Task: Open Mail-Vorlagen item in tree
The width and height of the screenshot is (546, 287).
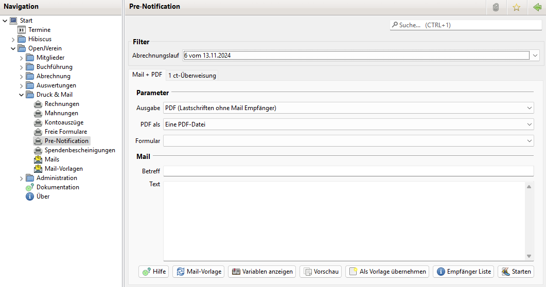Action: (63, 169)
